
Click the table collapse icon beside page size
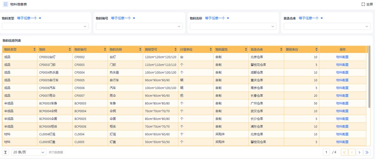pos(6,152)
